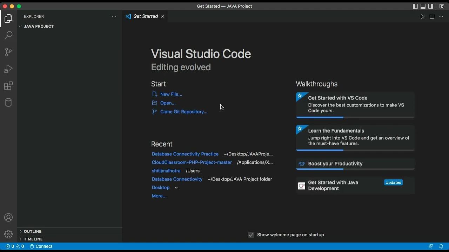The height and width of the screenshot is (252, 449).
Task: Open recent Desktop folder
Action: 161,188
